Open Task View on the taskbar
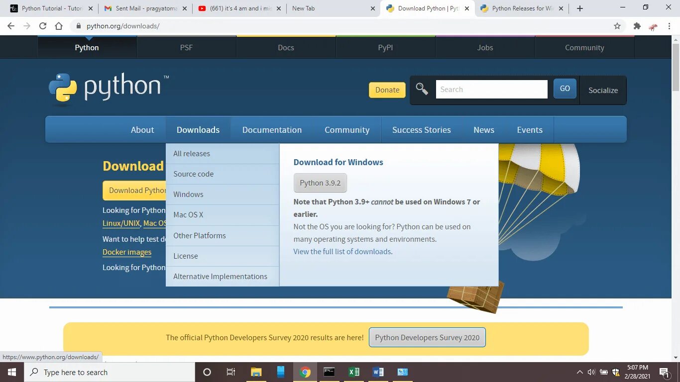The image size is (680, 382). coord(231,372)
